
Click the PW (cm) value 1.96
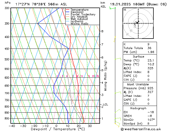[x=151, y=52]
